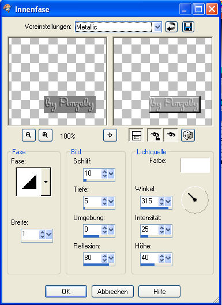
Task: Zoom out the preview with the minus magnifier
Action: click(x=29, y=135)
